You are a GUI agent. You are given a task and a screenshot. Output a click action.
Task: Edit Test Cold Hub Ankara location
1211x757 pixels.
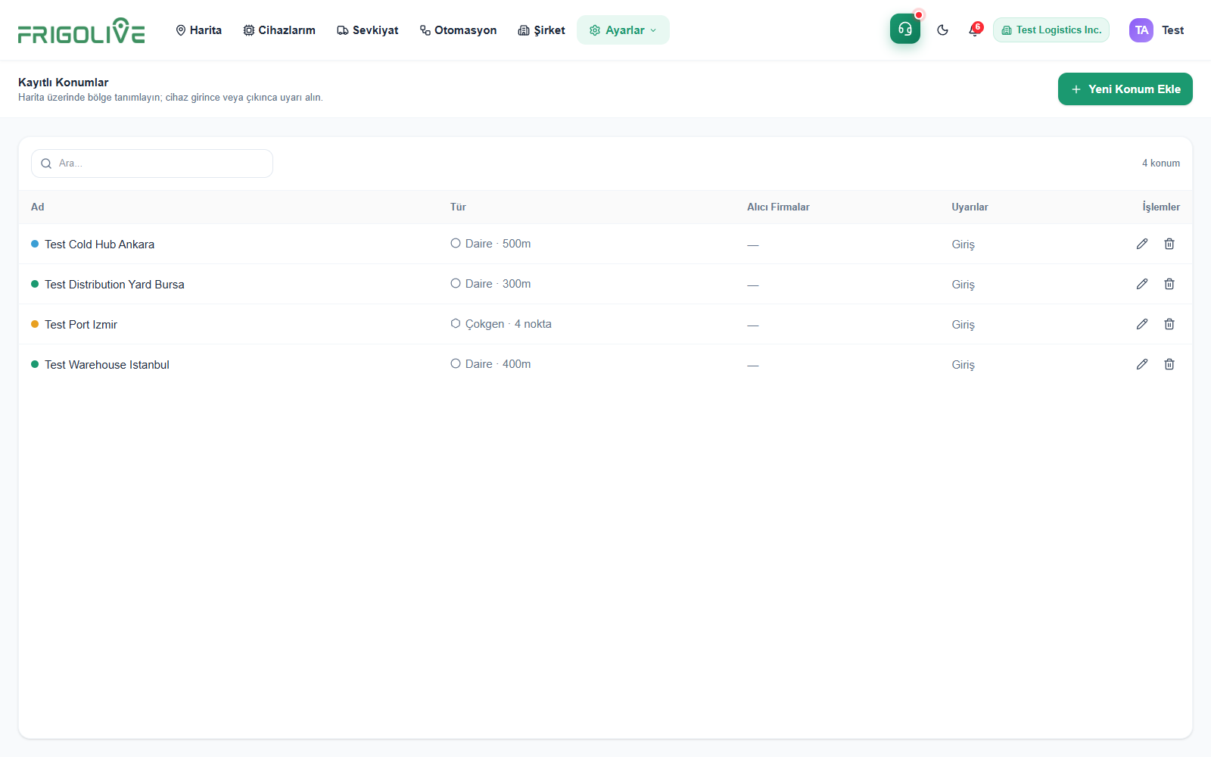[1142, 244]
